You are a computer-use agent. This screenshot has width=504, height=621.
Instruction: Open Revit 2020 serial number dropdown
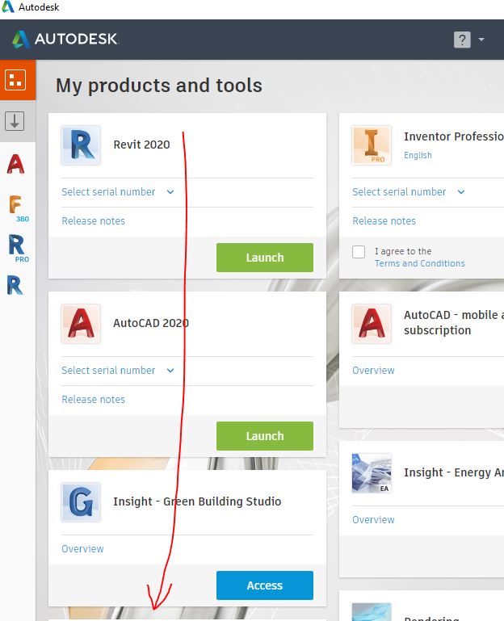click(118, 192)
